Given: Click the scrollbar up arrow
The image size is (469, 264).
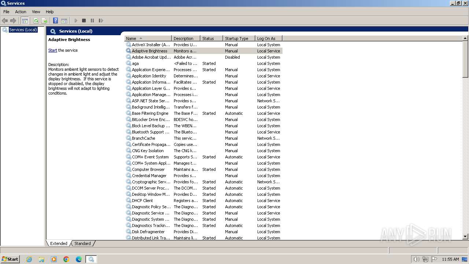Looking at the screenshot, I should [465, 38].
